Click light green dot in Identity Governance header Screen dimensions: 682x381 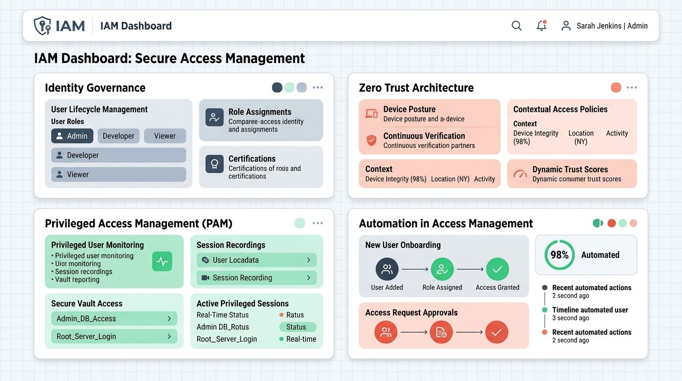coord(289,87)
